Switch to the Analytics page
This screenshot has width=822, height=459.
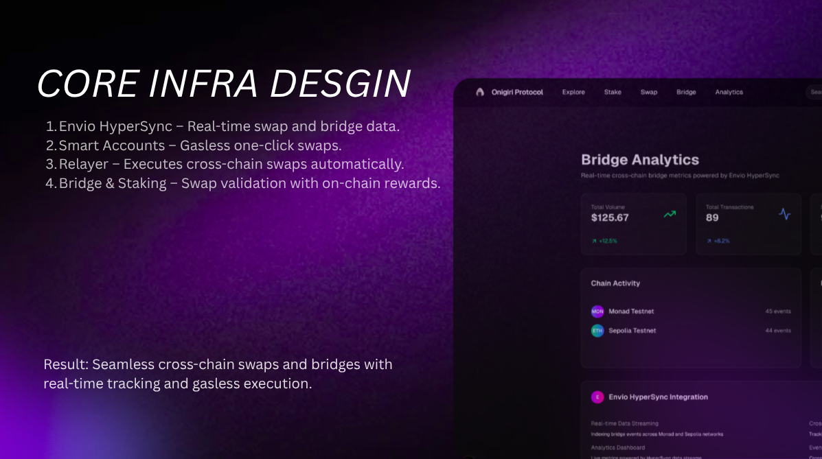coord(729,92)
